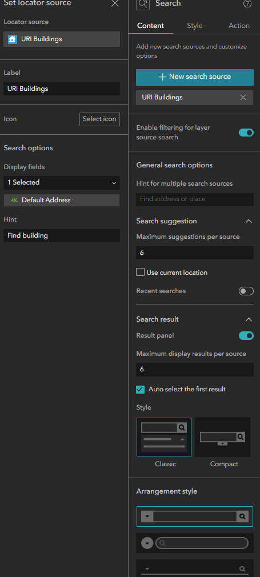Collapse the Search result section
This screenshot has height=577, width=260.
coord(249,319)
